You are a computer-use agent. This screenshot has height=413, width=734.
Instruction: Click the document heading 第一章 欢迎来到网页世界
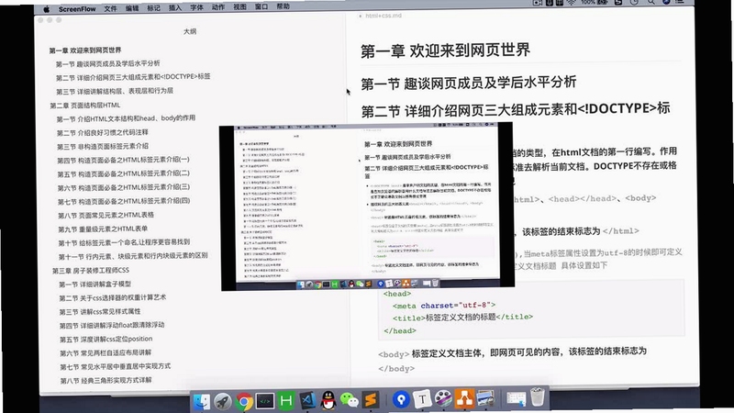pos(445,50)
